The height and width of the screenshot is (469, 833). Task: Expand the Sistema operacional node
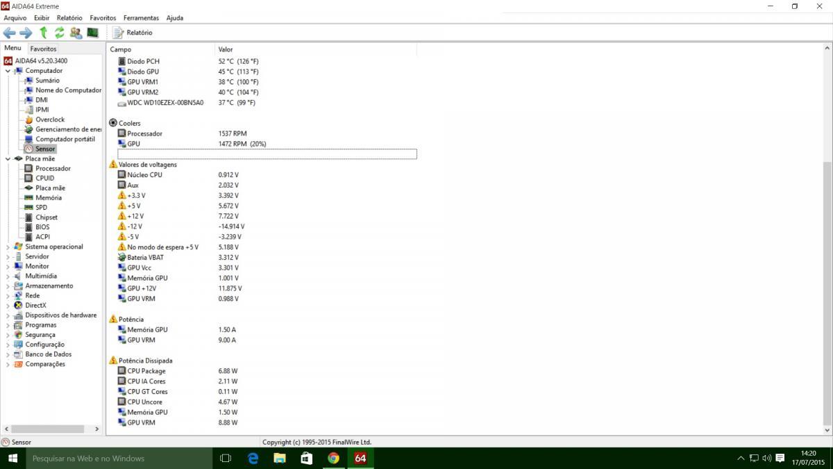(x=8, y=247)
